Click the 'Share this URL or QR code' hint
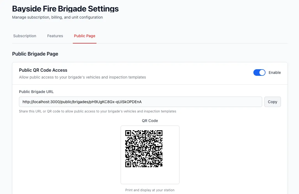The width and height of the screenshot is (299, 194). tap(98, 111)
